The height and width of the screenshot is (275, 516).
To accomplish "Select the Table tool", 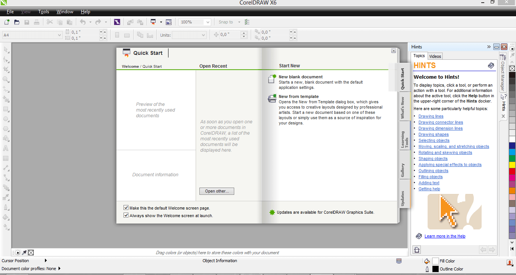I will 6,158.
